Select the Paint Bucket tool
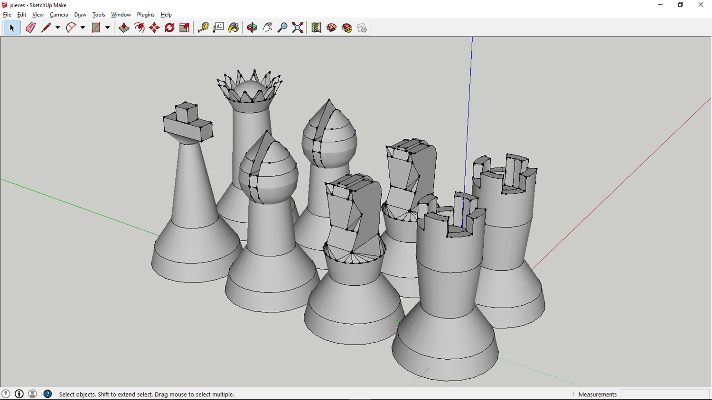The height and width of the screenshot is (400, 712). pyautogui.click(x=234, y=27)
